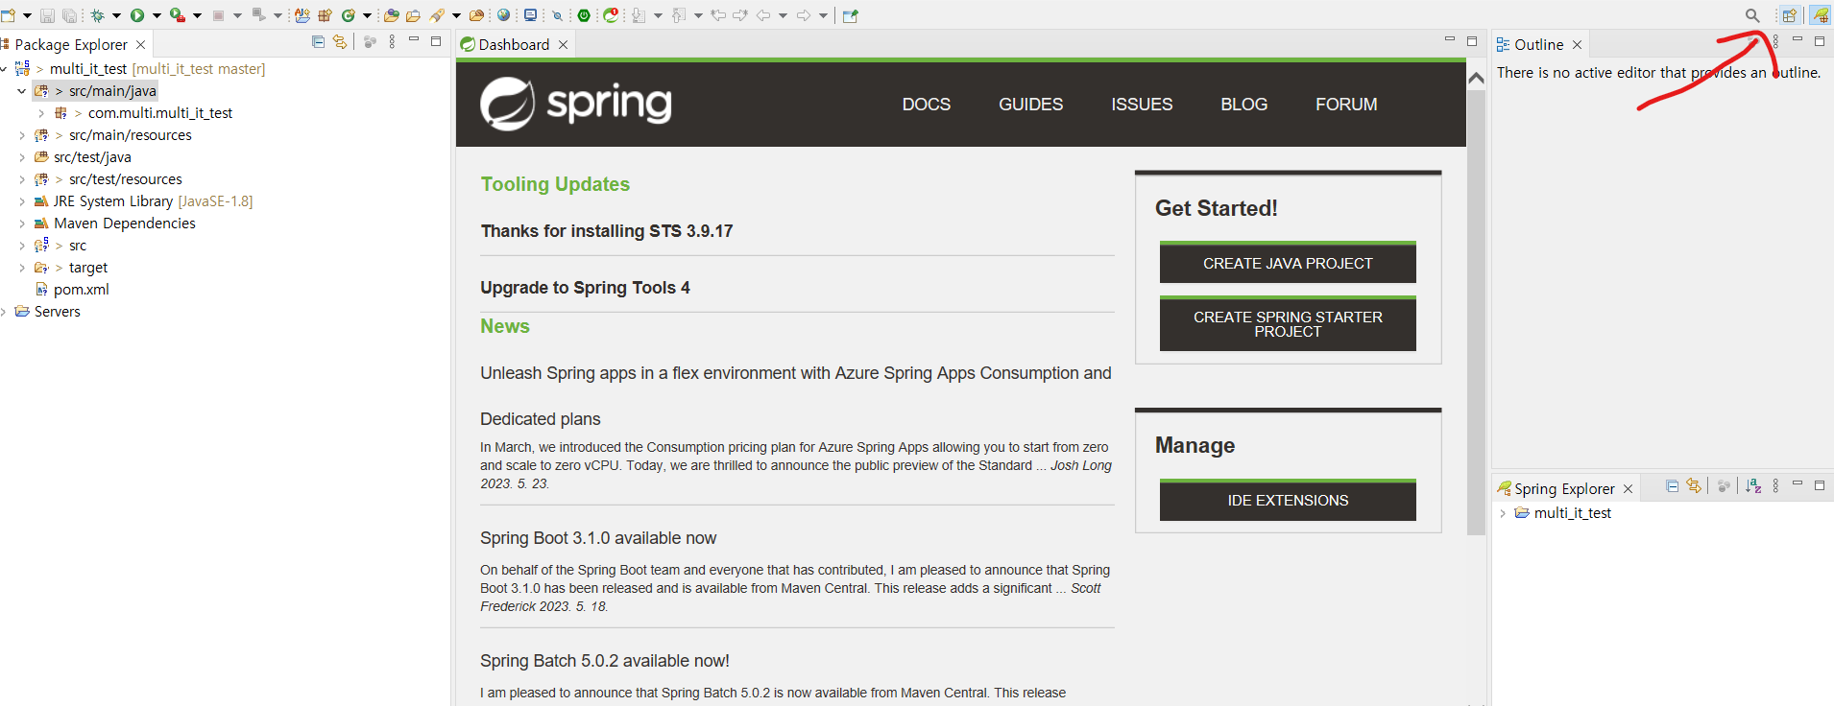
Task: Select pom.xml in Package Explorer
Action: [x=72, y=290]
